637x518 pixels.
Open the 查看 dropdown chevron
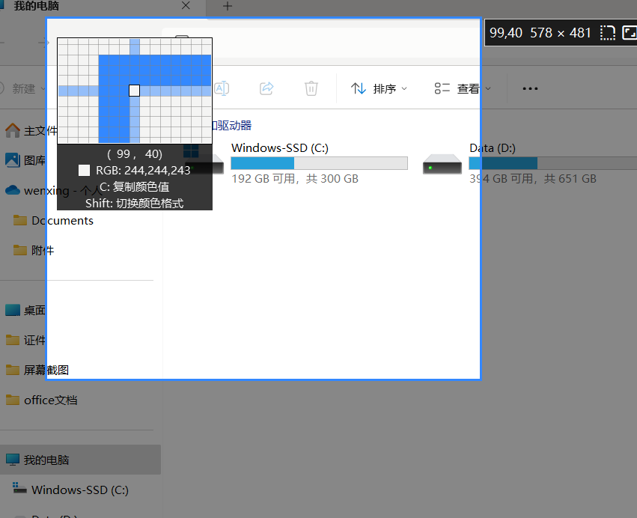pyautogui.click(x=488, y=88)
